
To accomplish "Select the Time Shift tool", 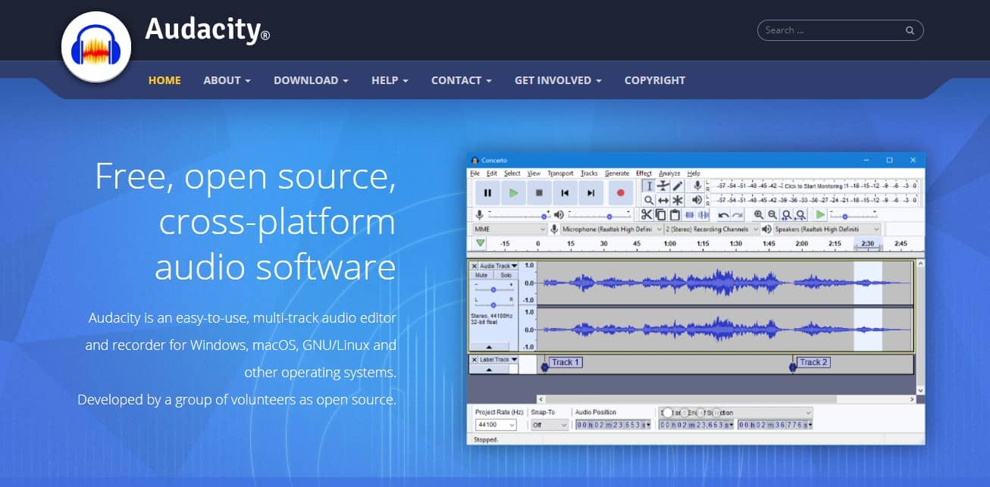I will 663,200.
